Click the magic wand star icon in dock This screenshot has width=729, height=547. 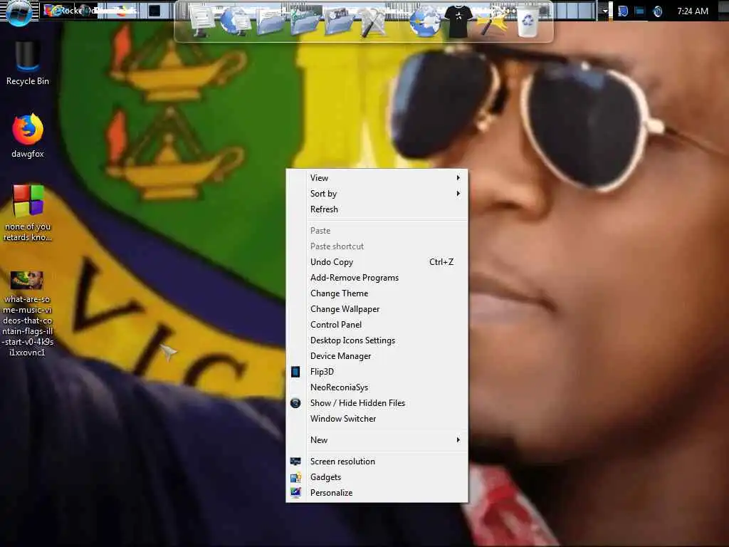tap(493, 21)
